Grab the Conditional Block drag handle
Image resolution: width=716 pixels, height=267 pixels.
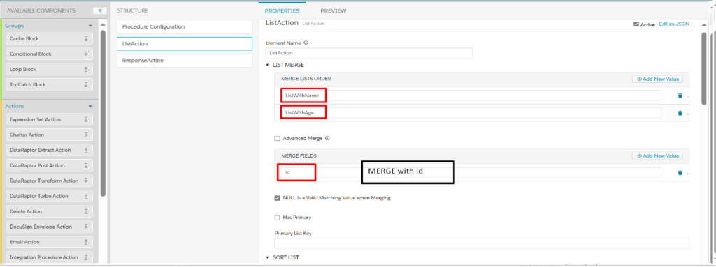tap(86, 54)
